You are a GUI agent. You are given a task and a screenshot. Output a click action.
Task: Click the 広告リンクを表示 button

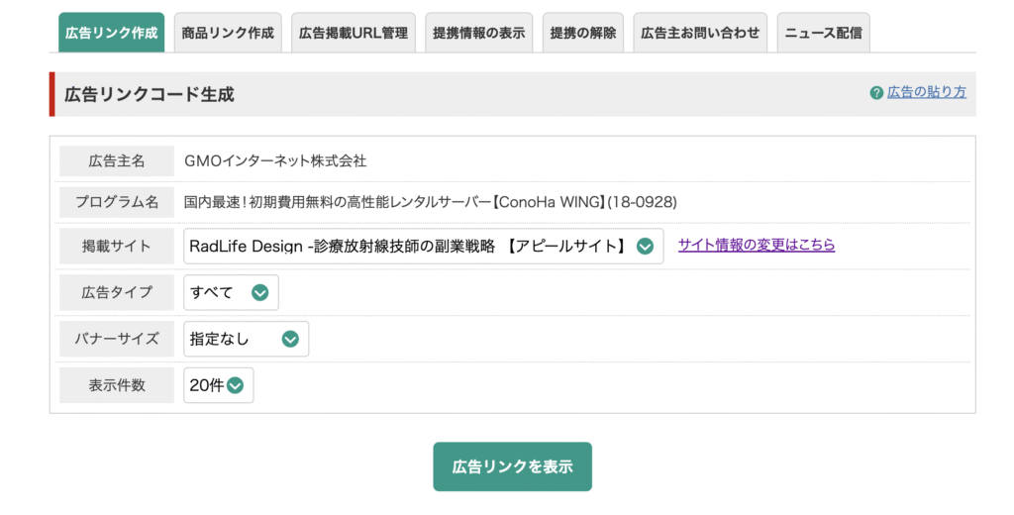512,466
